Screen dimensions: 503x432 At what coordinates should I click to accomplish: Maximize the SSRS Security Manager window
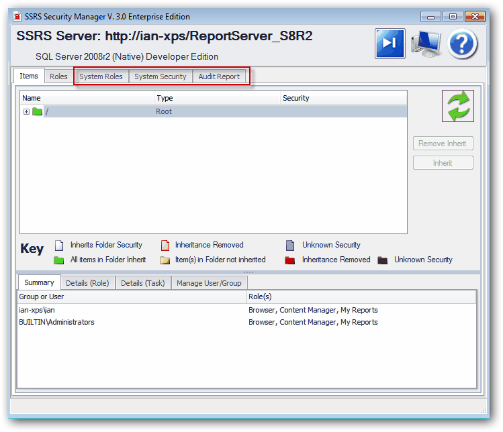tap(453, 16)
